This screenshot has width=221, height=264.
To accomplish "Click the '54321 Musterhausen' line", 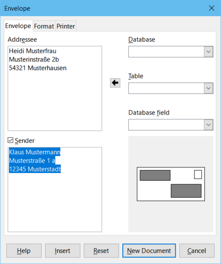I will click(38, 68).
